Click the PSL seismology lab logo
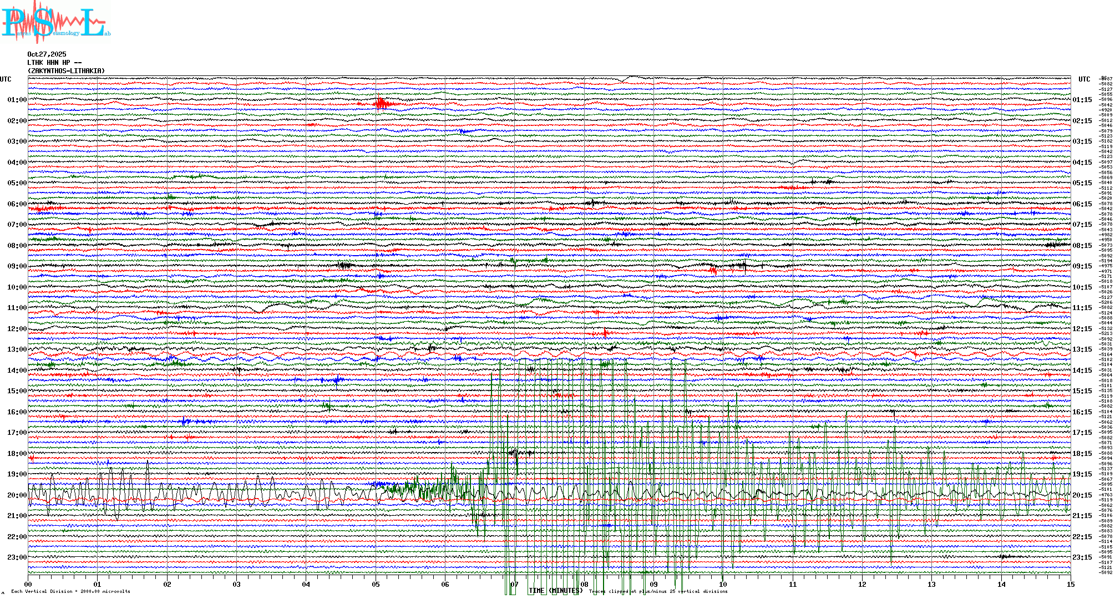The width and height of the screenshot is (1115, 599). [x=55, y=22]
